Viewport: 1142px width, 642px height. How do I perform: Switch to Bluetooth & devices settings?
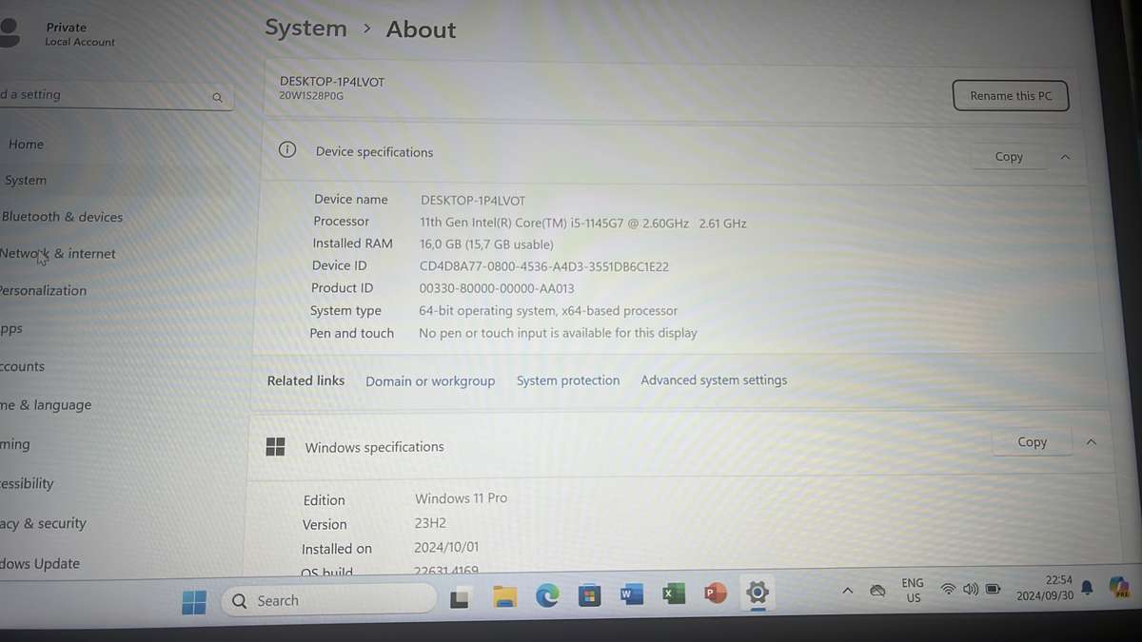(x=63, y=216)
